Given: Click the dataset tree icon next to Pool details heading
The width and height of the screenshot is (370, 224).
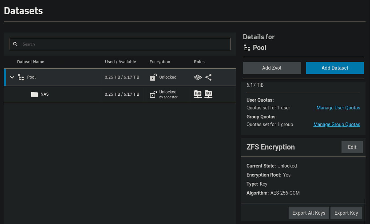Looking at the screenshot, I should tap(247, 47).
